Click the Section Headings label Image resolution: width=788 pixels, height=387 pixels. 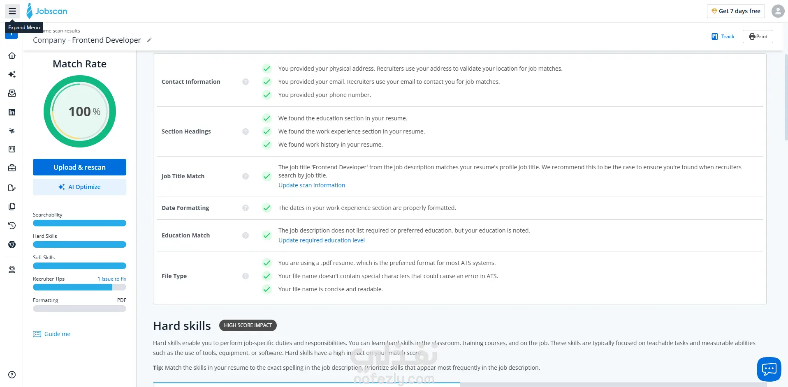pyautogui.click(x=186, y=131)
